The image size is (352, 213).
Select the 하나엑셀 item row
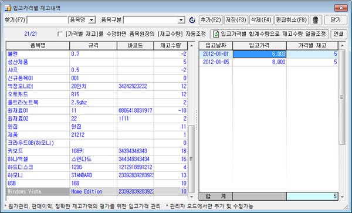97,159
